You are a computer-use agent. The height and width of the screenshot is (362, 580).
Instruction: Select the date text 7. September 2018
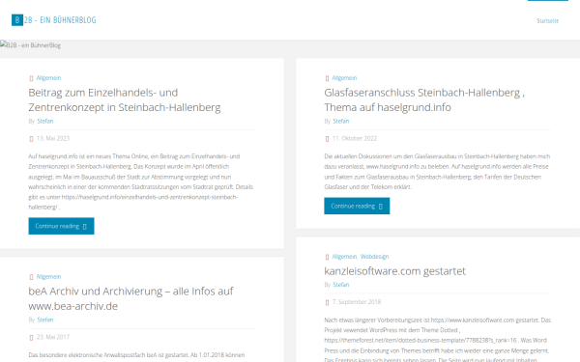click(x=357, y=302)
